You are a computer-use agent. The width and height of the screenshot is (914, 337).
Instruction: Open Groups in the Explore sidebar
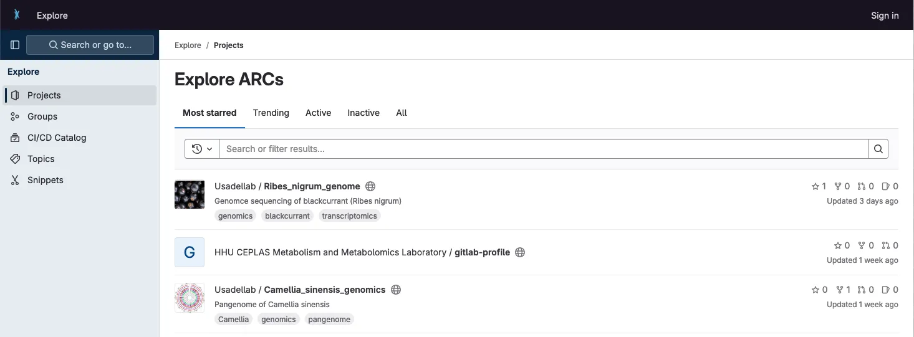pos(42,116)
